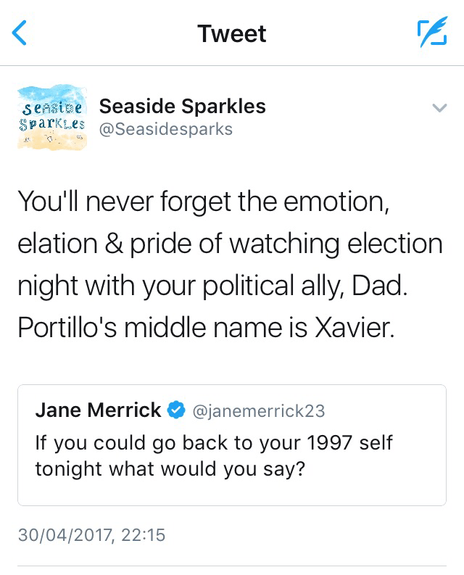Screen dimensions: 464x575
Task: Go back using the back arrow
Action: (x=20, y=33)
